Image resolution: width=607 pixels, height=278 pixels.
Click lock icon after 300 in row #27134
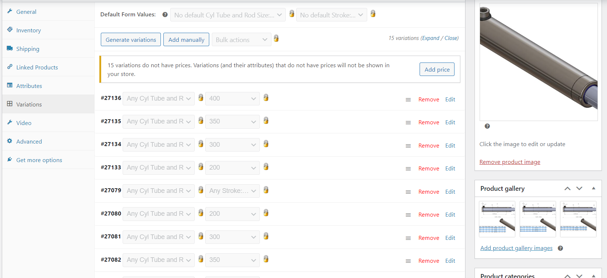point(266,144)
